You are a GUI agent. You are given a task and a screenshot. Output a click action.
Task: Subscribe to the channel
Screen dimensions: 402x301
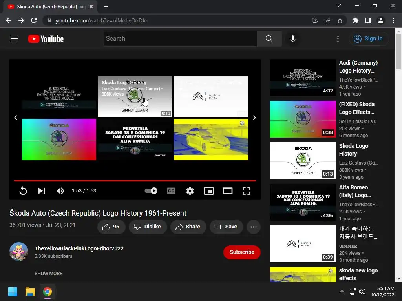click(242, 252)
